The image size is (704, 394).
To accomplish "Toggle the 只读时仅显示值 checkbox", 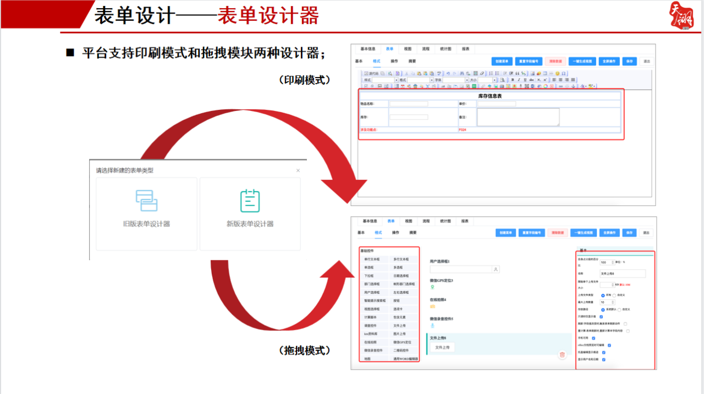I will 601,317.
